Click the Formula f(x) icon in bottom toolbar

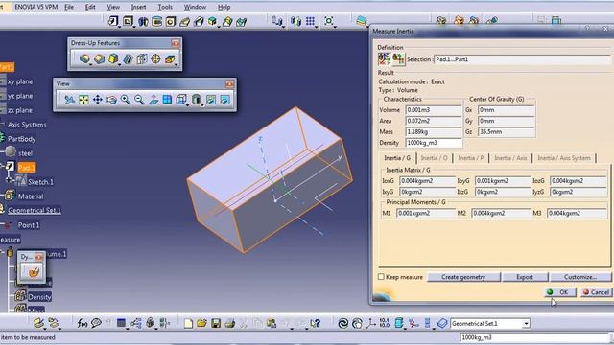coord(82,323)
